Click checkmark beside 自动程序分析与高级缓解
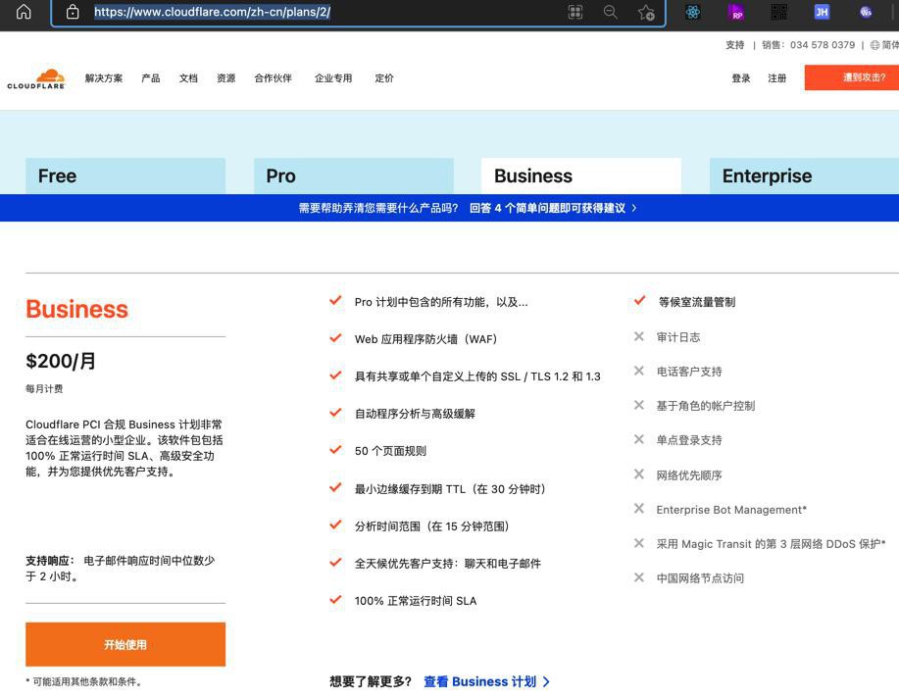Screen dimensions: 899x699 click(335, 413)
